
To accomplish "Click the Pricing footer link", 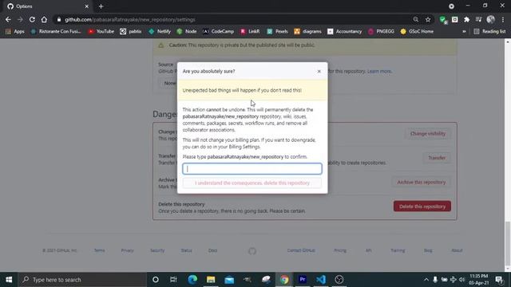I will coord(340,250).
